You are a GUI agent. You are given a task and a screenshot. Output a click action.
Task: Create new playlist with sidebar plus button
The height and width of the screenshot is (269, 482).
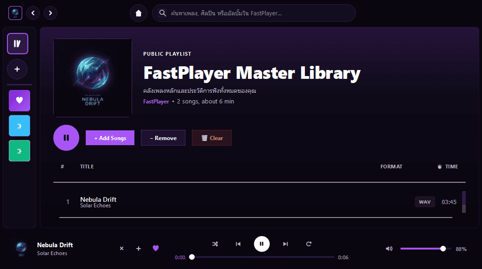[17, 69]
